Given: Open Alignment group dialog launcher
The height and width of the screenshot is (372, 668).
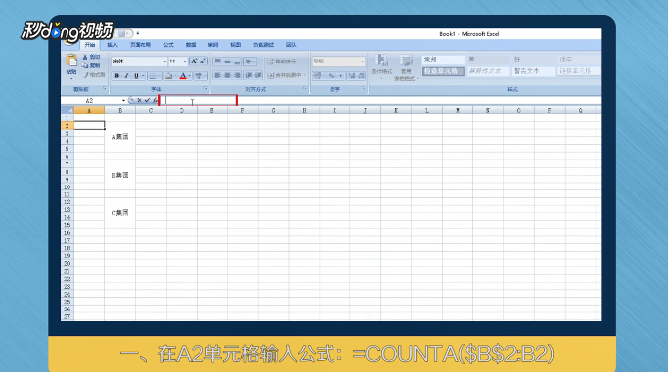Looking at the screenshot, I should tap(305, 89).
